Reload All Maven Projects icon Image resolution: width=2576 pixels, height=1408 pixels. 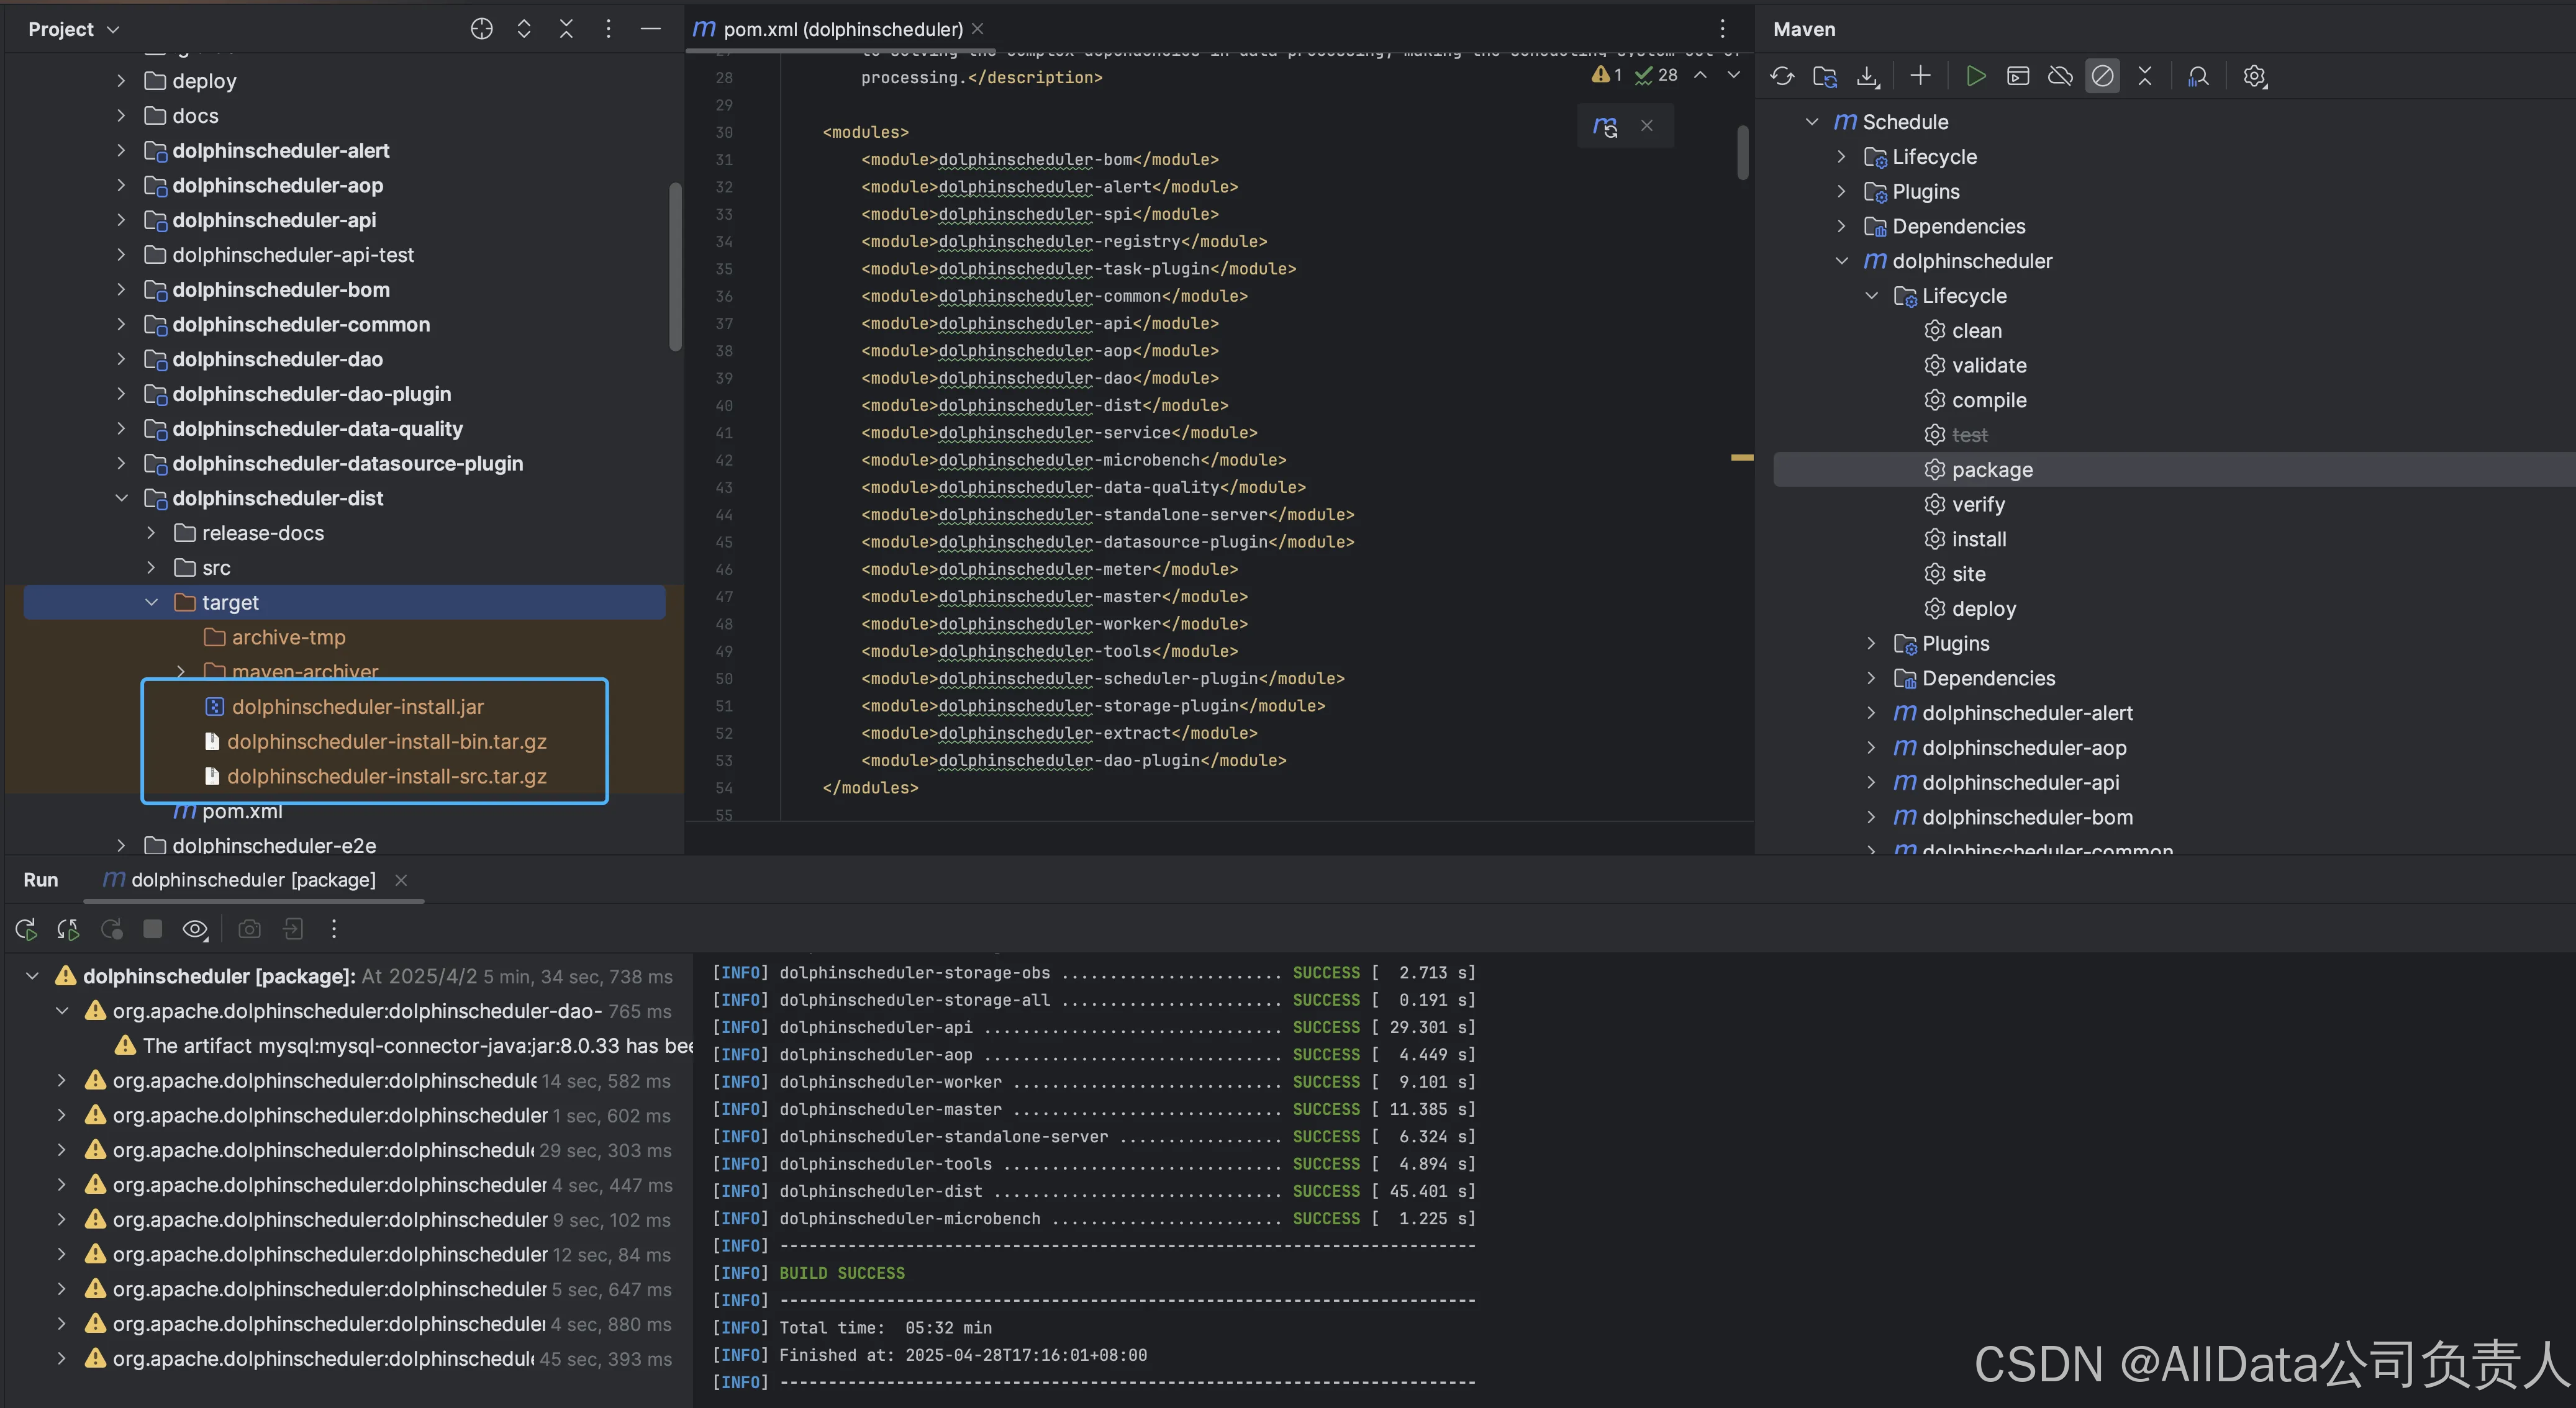click(1782, 76)
